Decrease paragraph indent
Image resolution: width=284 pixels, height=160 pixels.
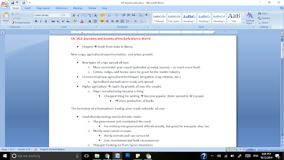[x=124, y=15]
